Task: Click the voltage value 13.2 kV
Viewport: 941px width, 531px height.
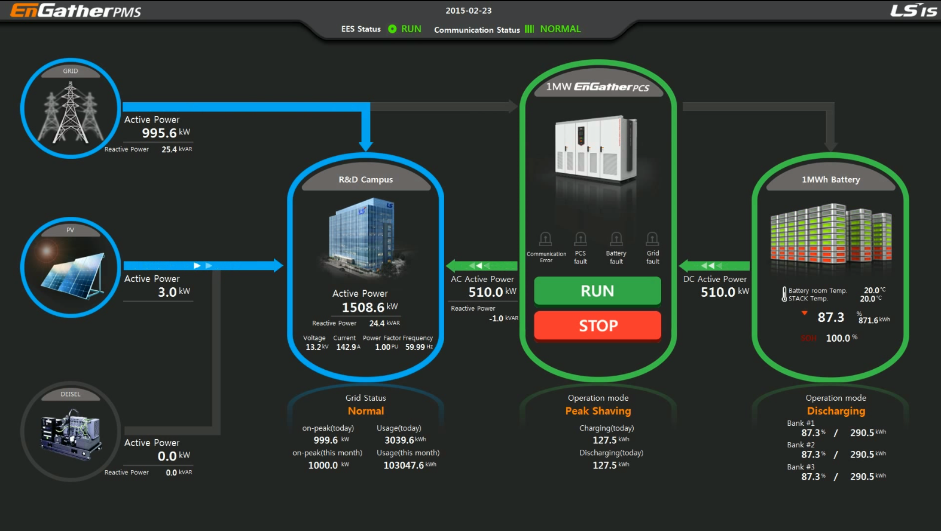Action: (x=317, y=347)
